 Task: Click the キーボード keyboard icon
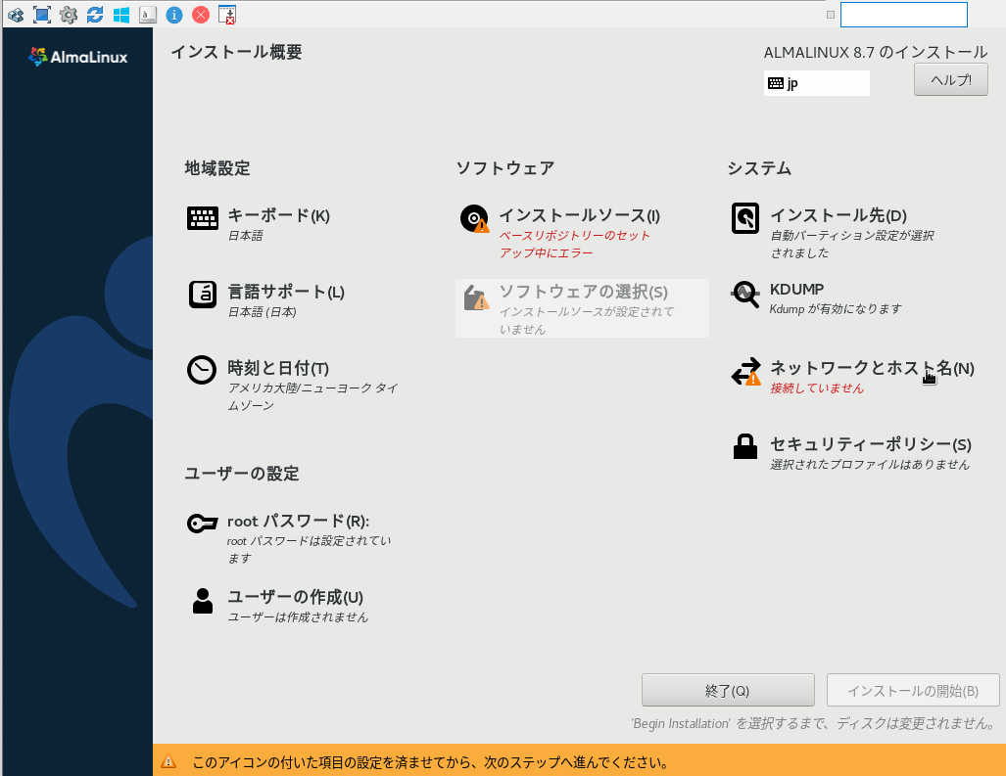202,218
